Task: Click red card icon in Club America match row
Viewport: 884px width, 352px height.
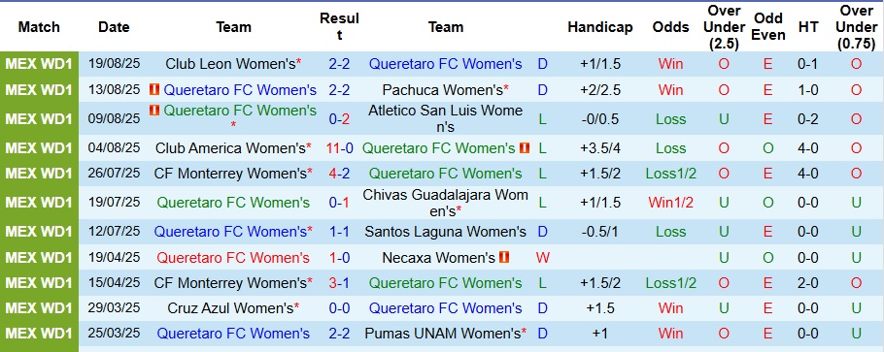Action: 525,148
